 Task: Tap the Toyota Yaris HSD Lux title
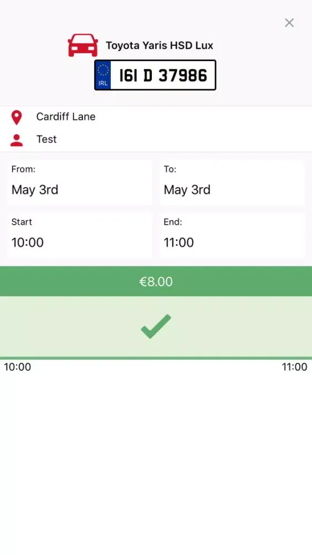[x=160, y=46]
